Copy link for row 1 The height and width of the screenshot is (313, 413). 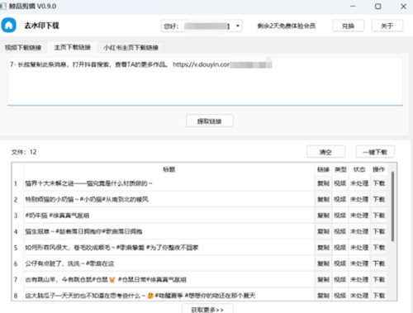coord(323,183)
